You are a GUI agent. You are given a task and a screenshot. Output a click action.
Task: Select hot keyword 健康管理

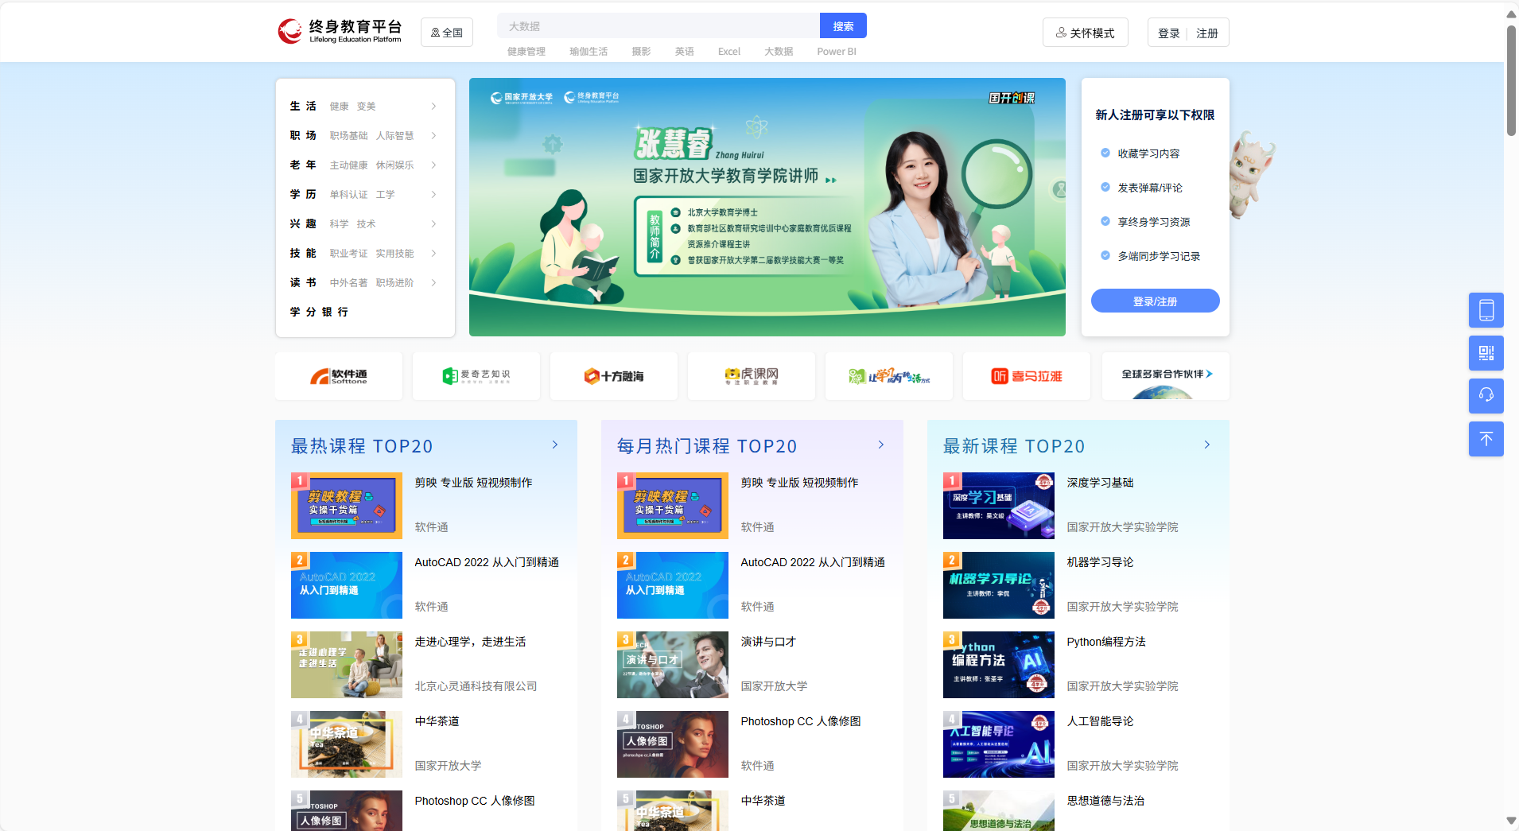coord(526,52)
